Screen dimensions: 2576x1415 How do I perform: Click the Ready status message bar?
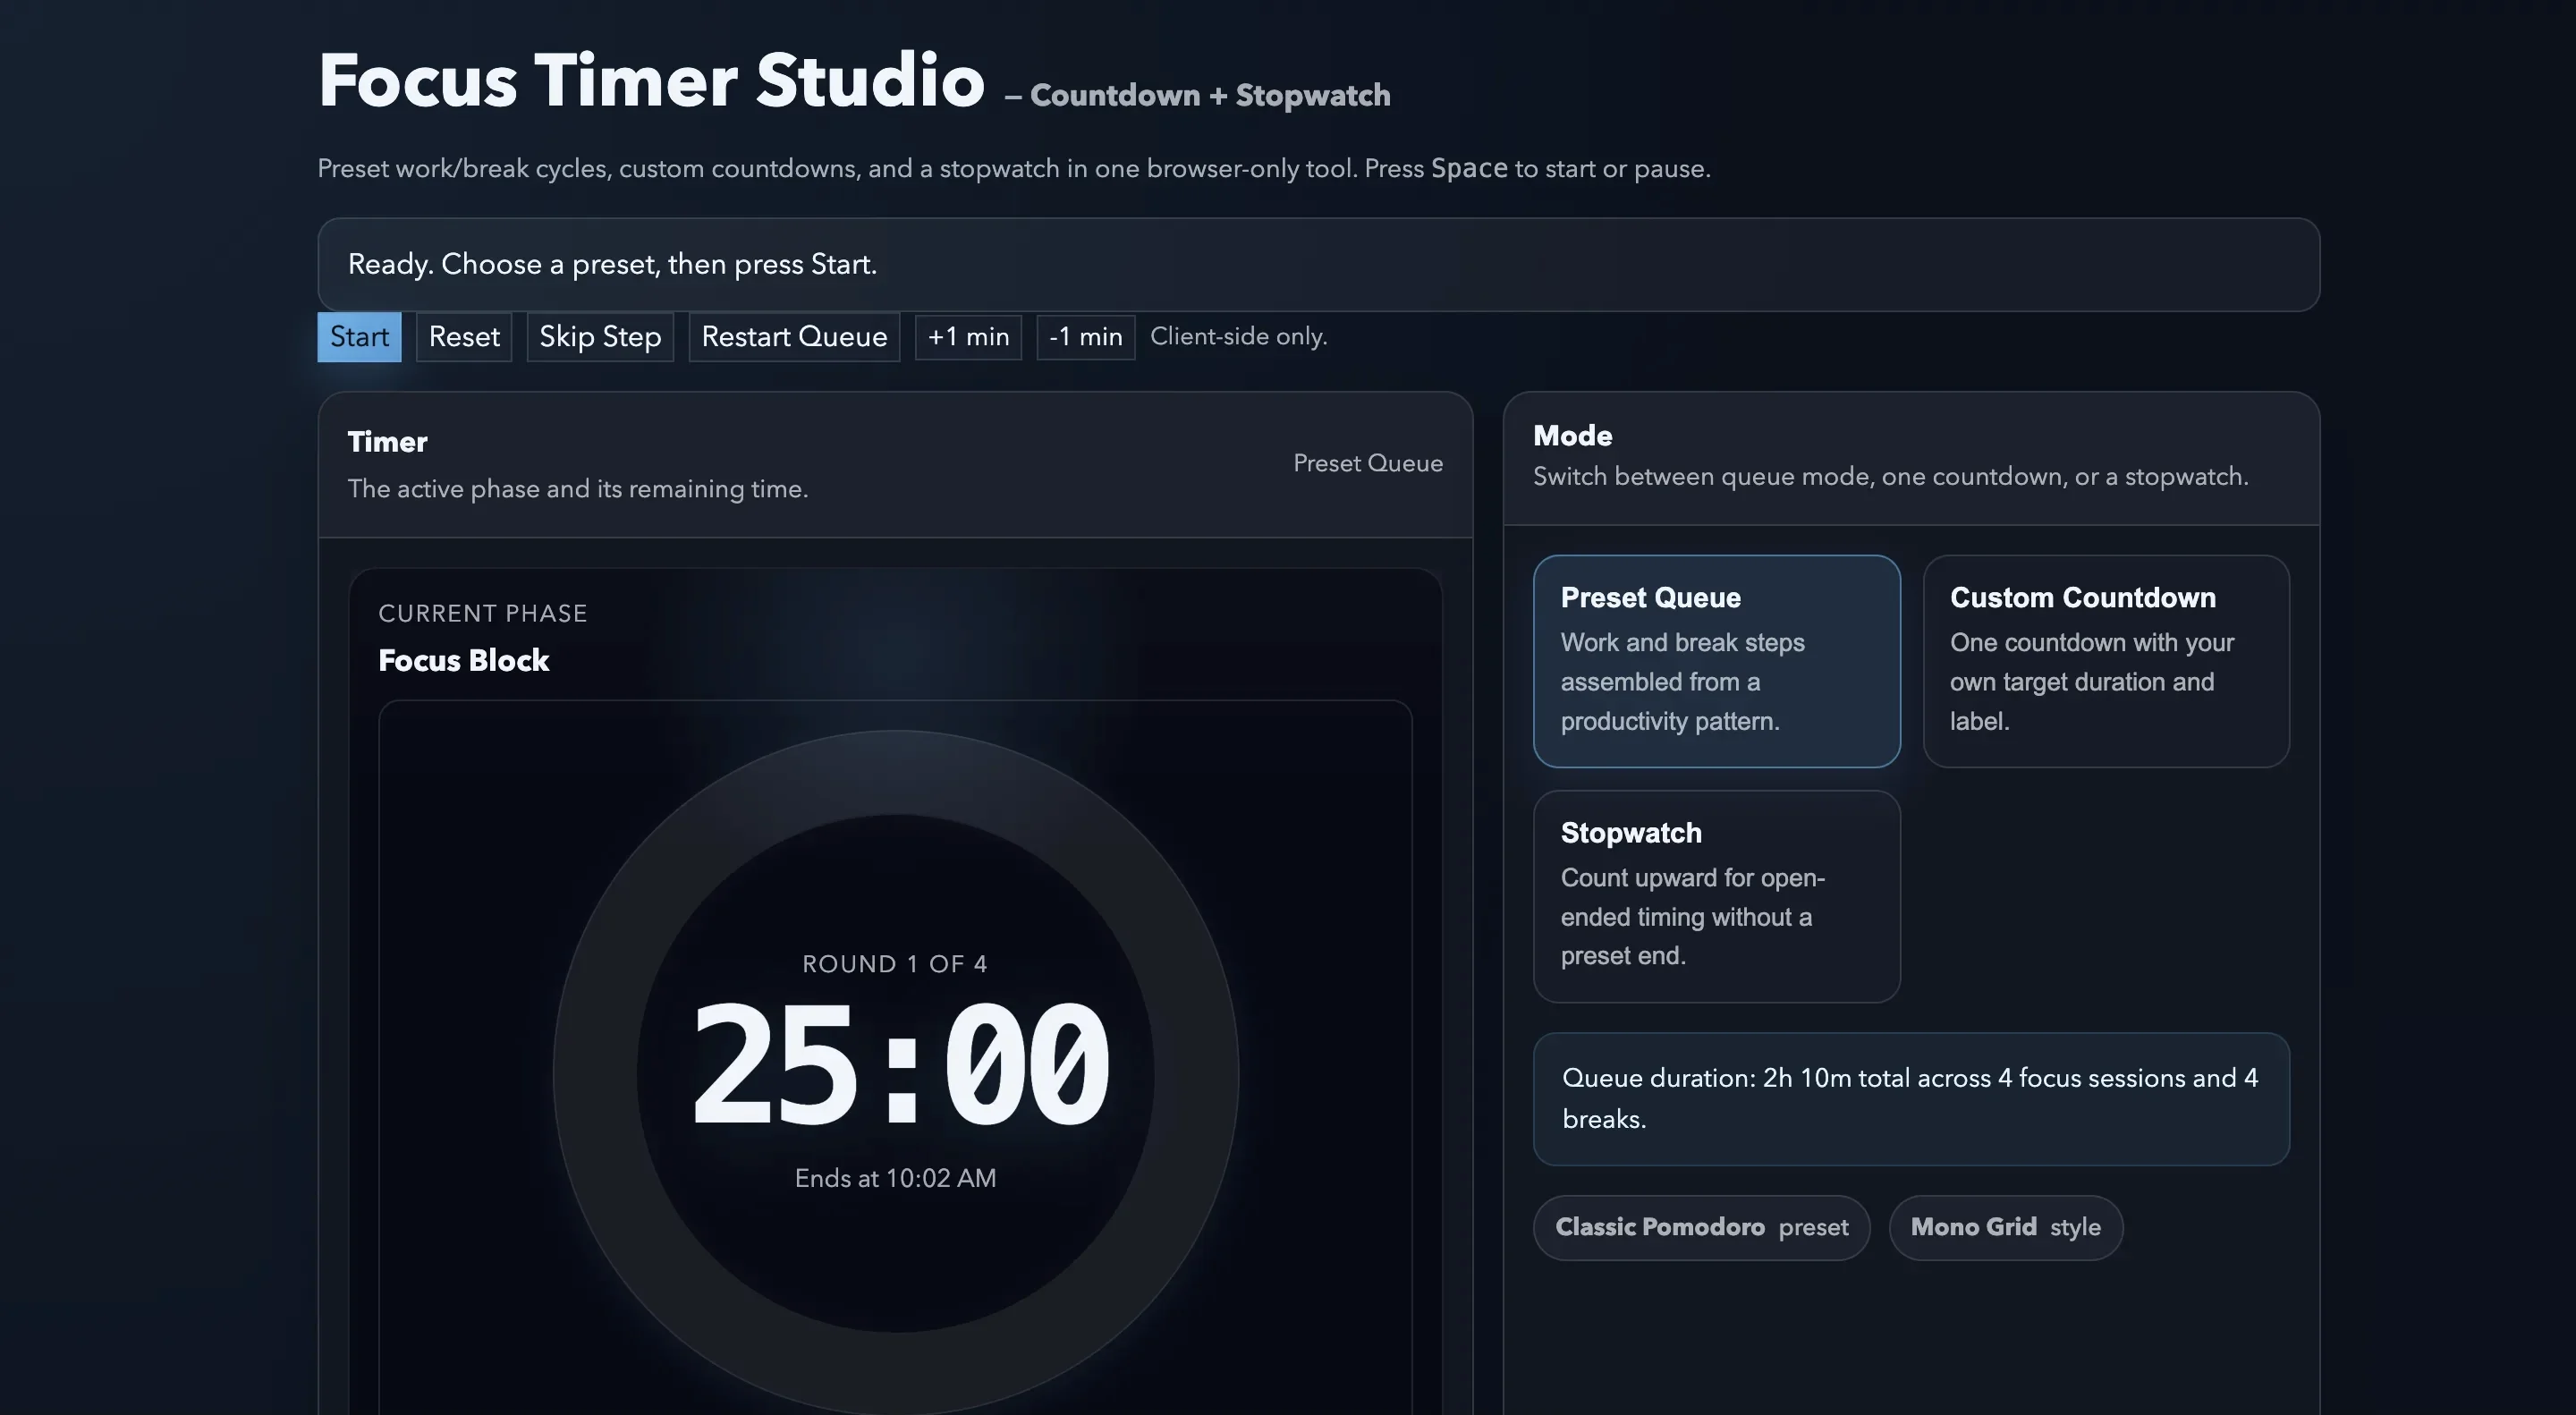1320,264
